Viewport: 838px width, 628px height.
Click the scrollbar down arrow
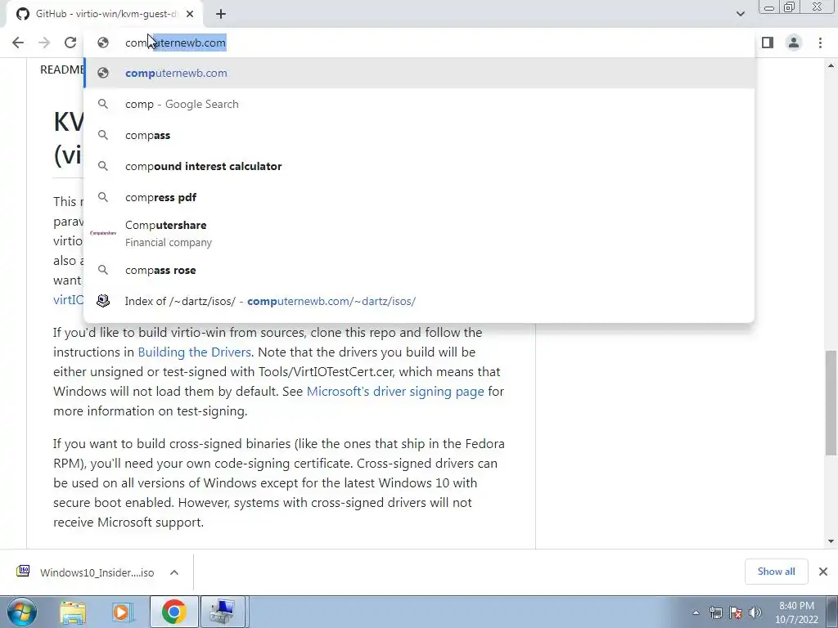coord(831,541)
